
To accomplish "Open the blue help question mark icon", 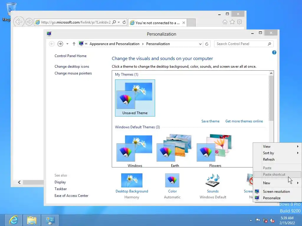I will point(274,52).
